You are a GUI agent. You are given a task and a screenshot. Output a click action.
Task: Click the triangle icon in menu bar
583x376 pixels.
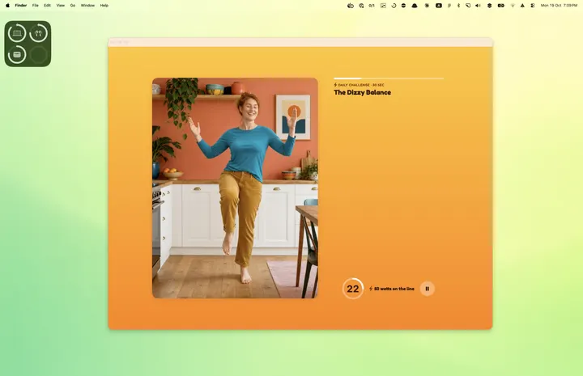[522, 6]
